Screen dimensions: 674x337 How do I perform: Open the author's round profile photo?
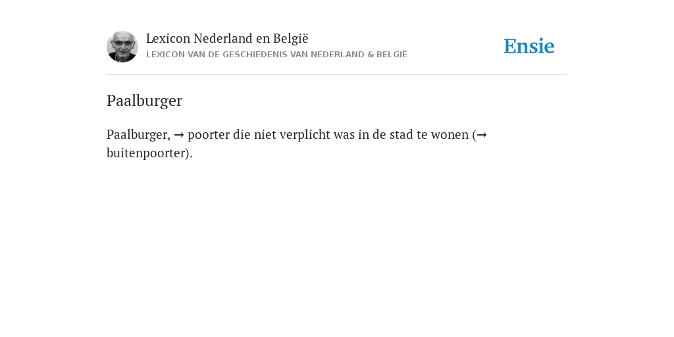[122, 47]
